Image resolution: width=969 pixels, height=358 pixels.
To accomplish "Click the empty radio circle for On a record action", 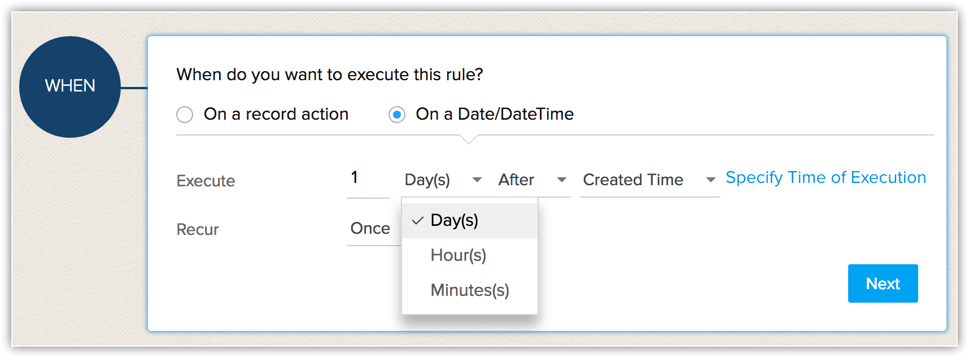I will pos(185,114).
